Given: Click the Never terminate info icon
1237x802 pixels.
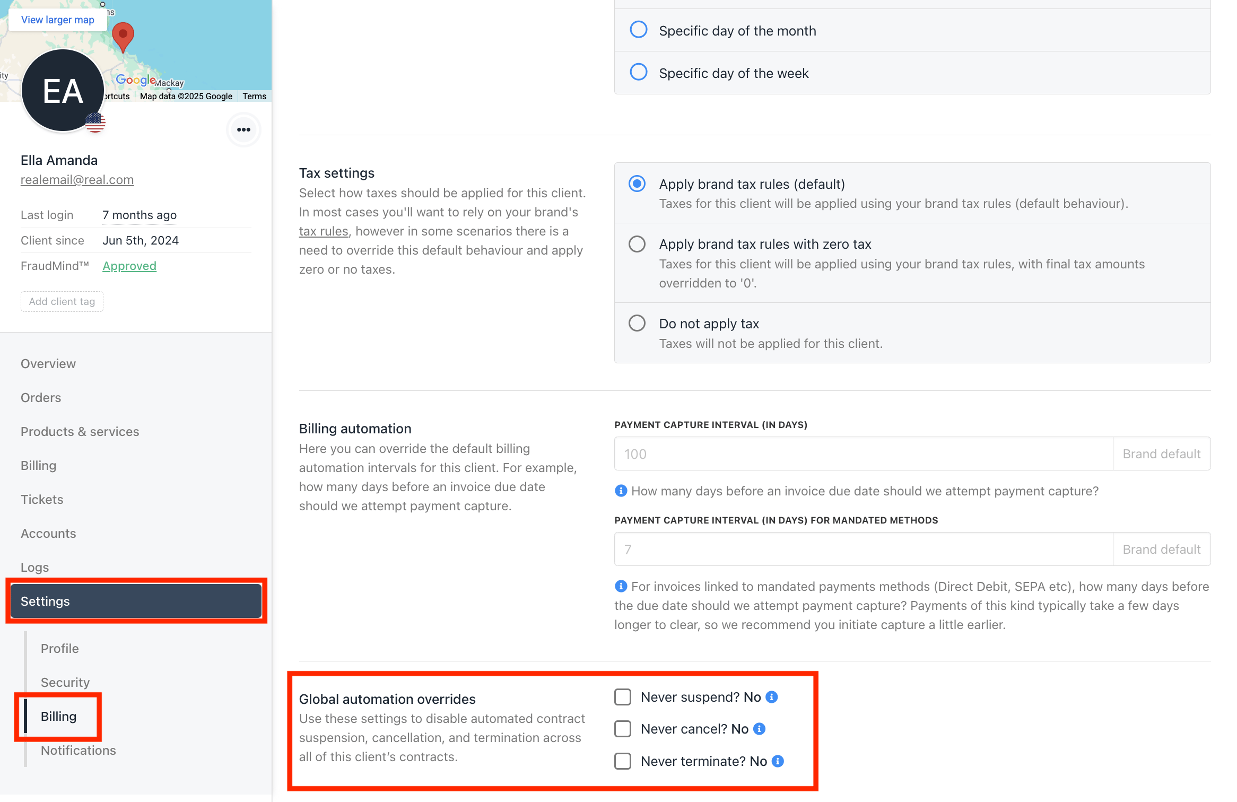Looking at the screenshot, I should 778,761.
